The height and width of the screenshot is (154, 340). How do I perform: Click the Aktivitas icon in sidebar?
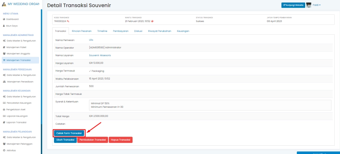tap(4, 150)
